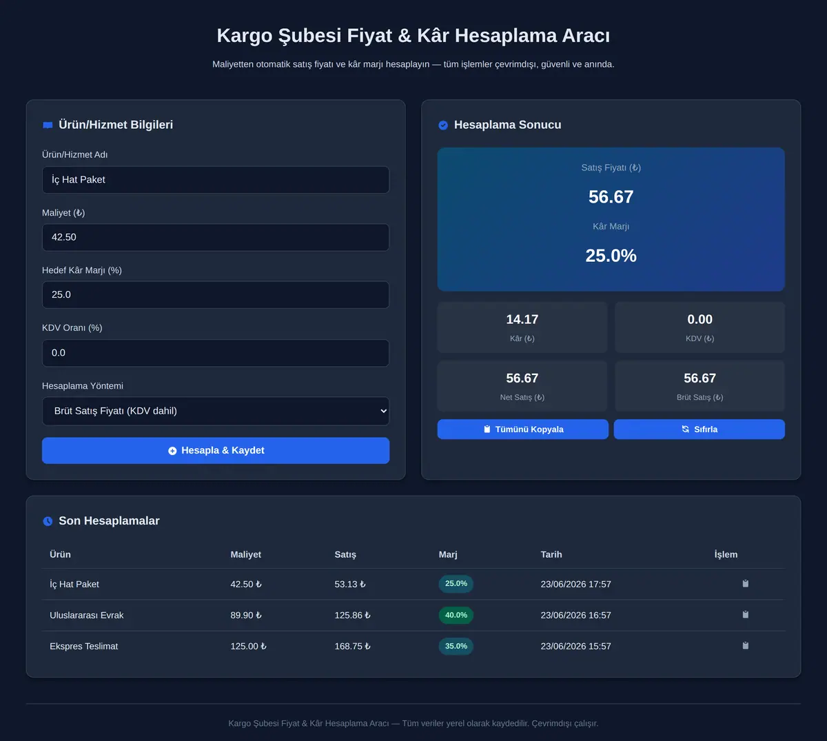The width and height of the screenshot is (827, 741).
Task: Click the Hesapla & Kaydet button
Action: pyautogui.click(x=216, y=451)
